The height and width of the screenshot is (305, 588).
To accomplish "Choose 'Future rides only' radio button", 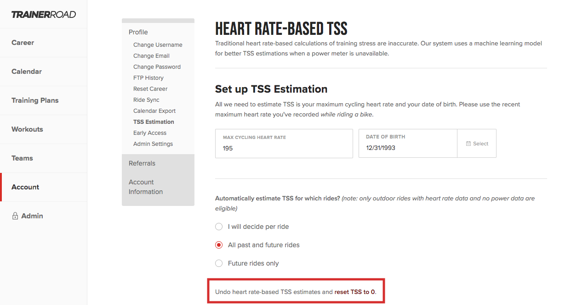I will [219, 263].
